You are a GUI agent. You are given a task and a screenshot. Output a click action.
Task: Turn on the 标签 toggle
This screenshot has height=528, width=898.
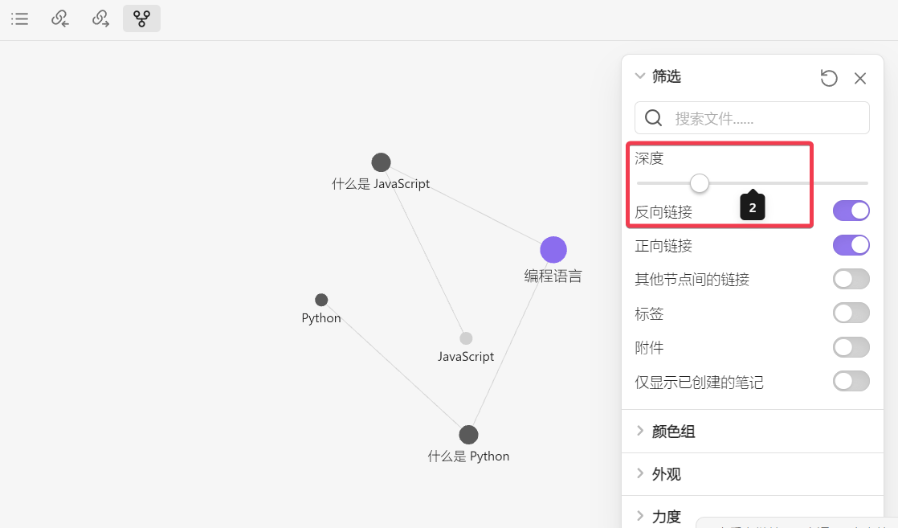coord(851,313)
